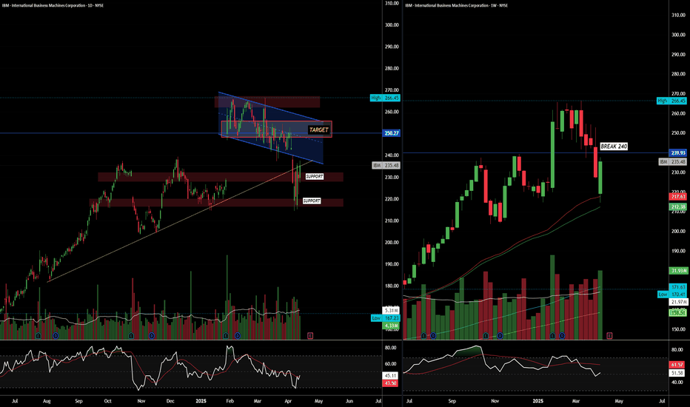Click the 200.00 level on weekly price axis

678,231
